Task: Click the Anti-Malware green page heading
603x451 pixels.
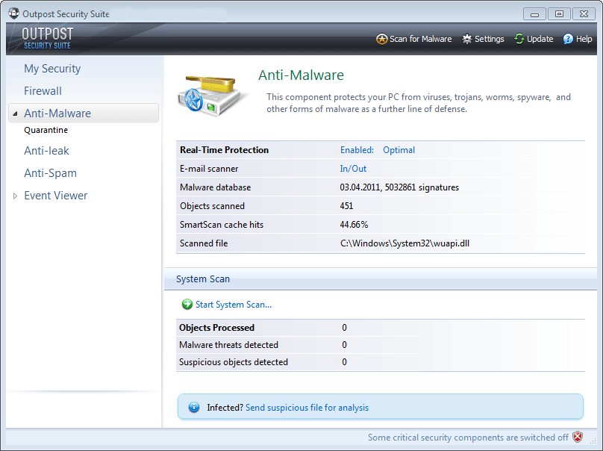Action: 301,75
